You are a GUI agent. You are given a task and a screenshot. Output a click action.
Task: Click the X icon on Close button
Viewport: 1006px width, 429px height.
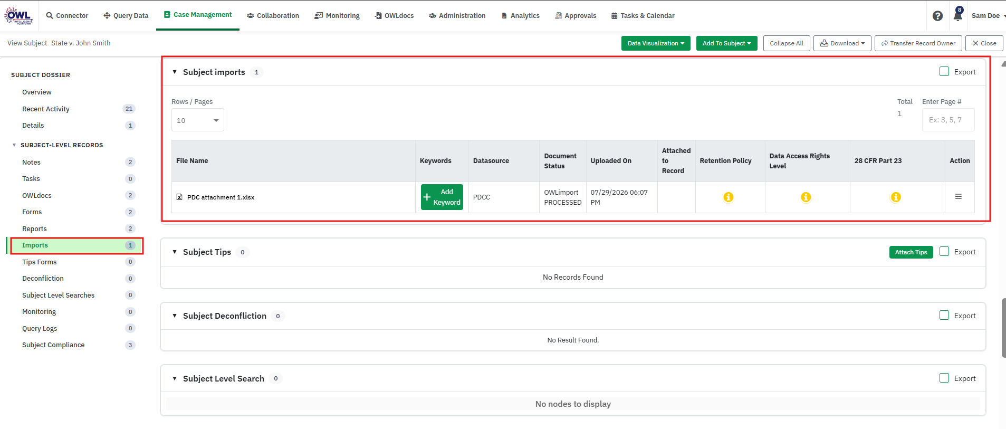click(x=975, y=43)
